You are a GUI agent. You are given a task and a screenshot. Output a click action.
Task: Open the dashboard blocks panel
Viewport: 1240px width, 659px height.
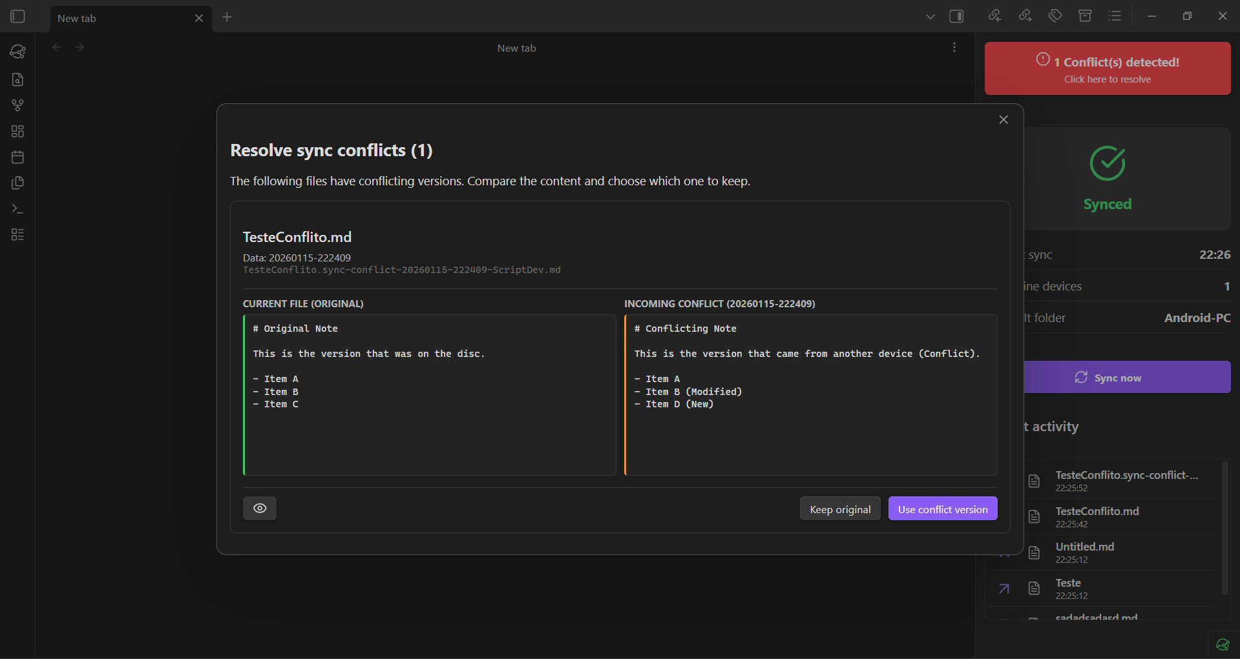(x=17, y=131)
